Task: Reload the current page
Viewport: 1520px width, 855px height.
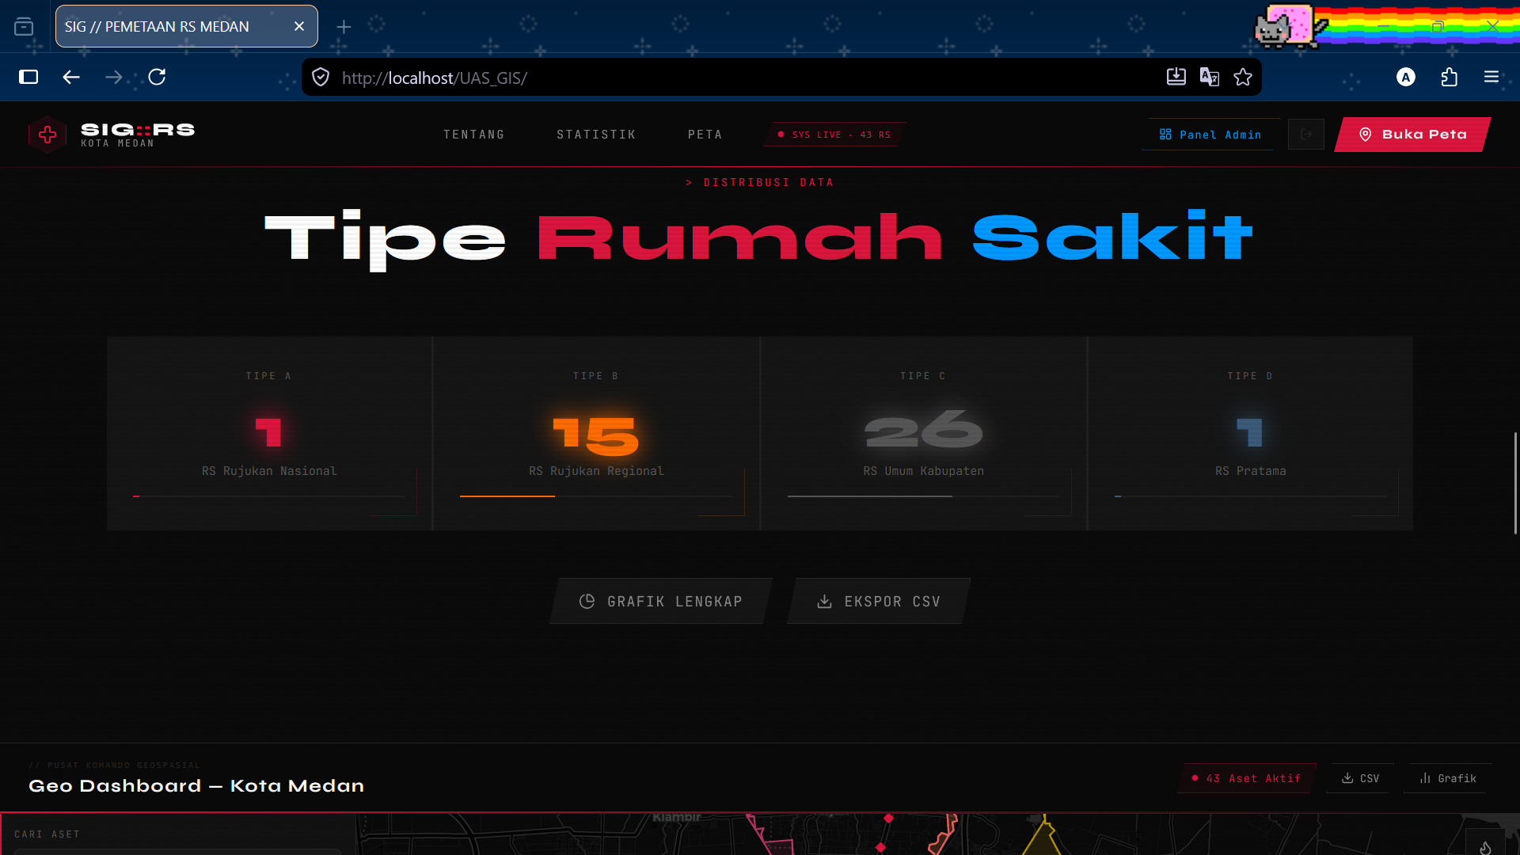Action: click(x=157, y=77)
